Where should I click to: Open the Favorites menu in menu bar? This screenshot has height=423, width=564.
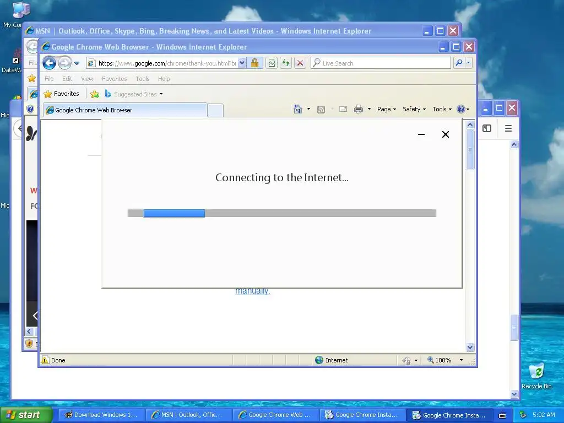point(115,79)
